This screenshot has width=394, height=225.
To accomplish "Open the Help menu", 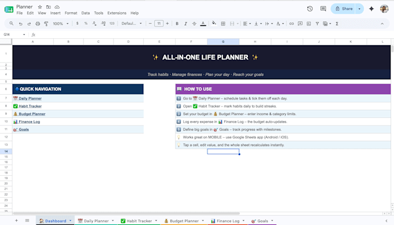I will tap(134, 13).
